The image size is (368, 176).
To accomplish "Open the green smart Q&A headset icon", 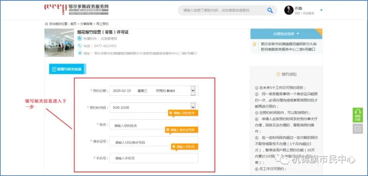I will pyautogui.click(x=357, y=115).
